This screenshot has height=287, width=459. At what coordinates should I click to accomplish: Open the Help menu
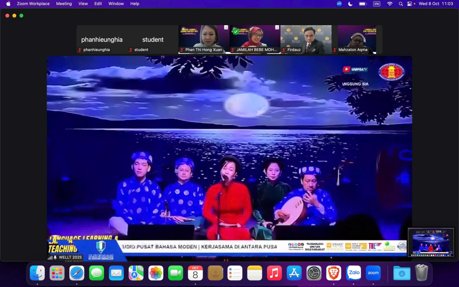pos(134,4)
